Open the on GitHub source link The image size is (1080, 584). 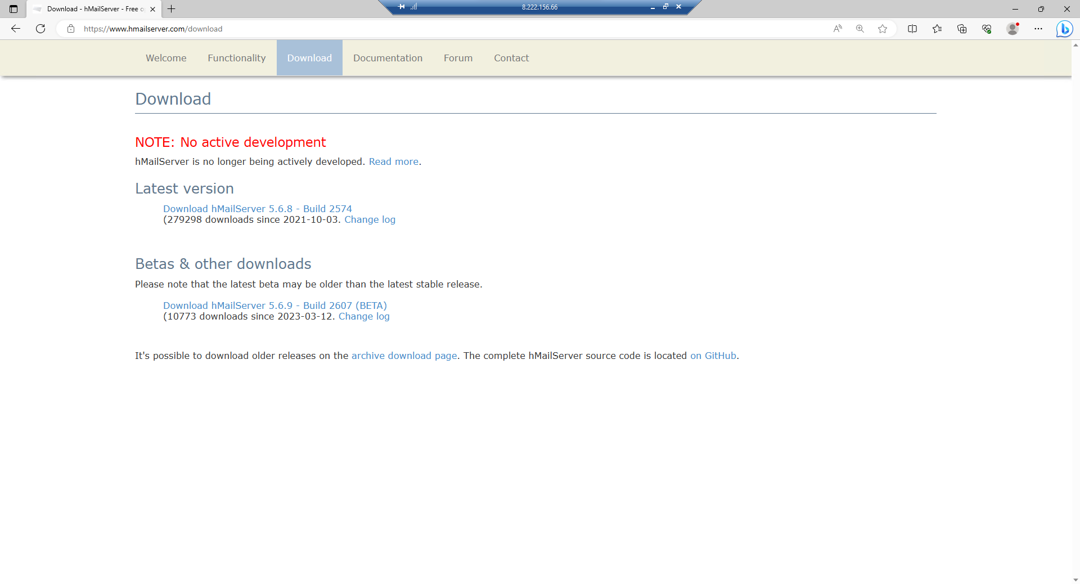pyautogui.click(x=713, y=356)
